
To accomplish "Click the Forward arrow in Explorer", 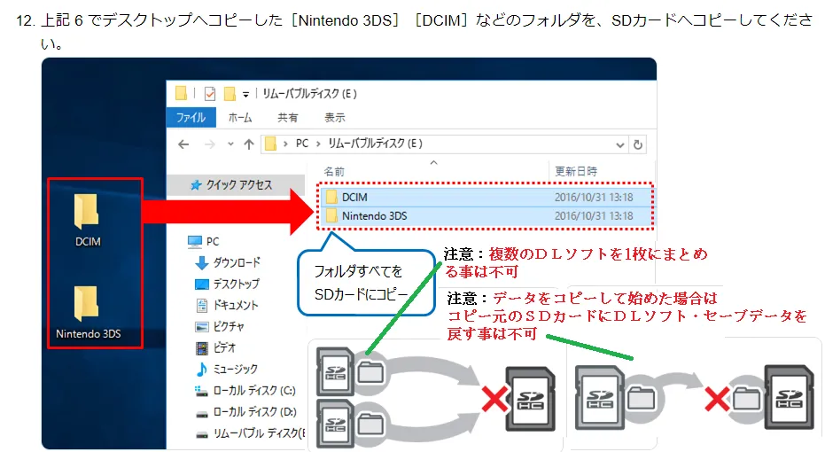I will [210, 144].
